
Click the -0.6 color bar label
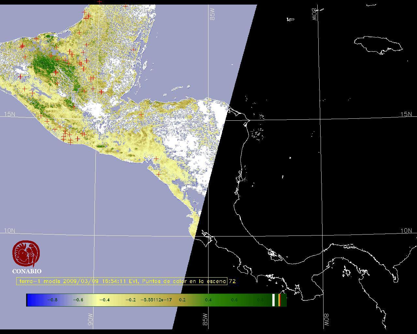(x=78, y=300)
